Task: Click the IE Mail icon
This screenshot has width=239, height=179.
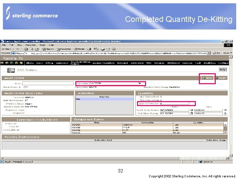Action: [96, 49]
